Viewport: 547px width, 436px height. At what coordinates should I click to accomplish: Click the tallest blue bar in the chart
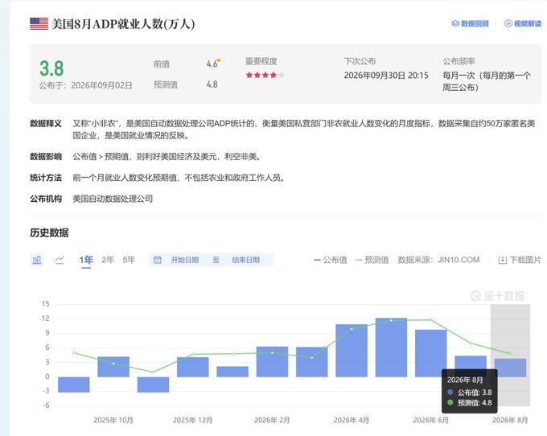tap(391, 347)
